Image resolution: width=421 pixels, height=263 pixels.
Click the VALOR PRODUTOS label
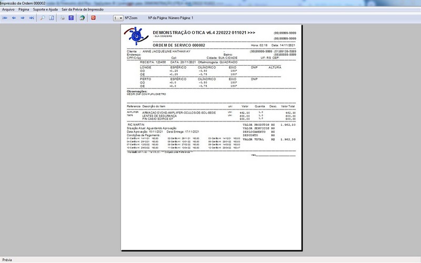pyautogui.click(x=256, y=125)
